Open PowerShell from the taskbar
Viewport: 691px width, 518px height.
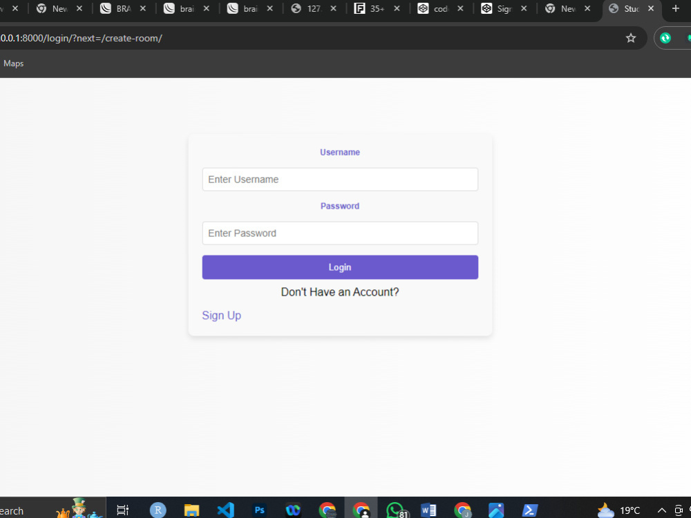(x=530, y=510)
